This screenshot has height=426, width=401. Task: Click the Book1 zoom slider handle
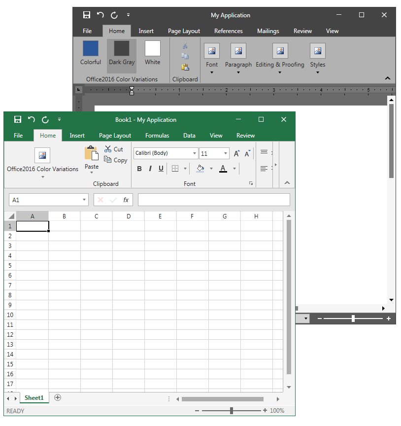(232, 411)
